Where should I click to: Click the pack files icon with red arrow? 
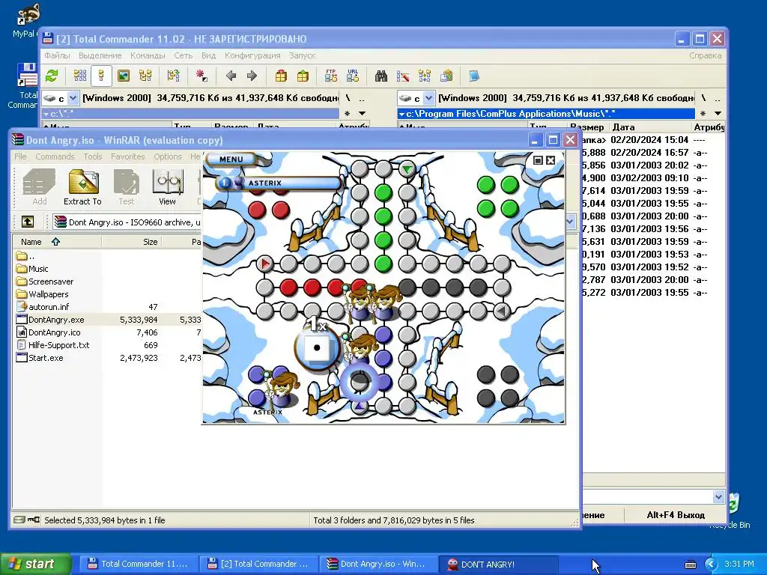click(281, 76)
